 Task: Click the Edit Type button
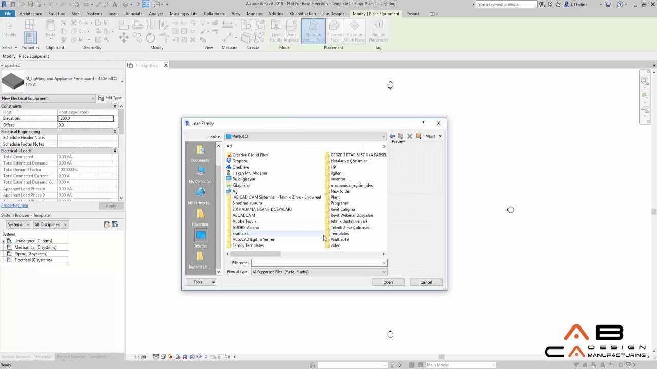110,98
